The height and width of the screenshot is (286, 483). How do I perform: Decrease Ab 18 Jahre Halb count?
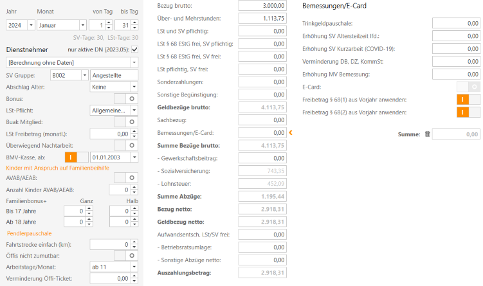coord(134,224)
